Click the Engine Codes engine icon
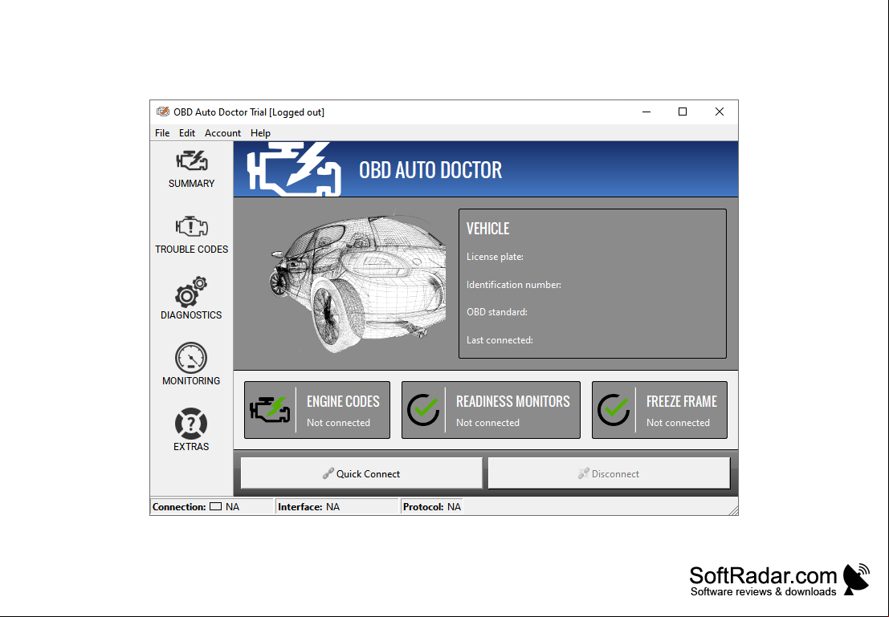Viewport: 889px width, 617px height. point(270,410)
